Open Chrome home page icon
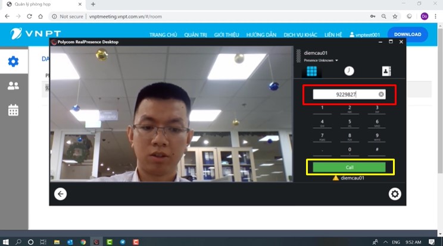443x246 pixels. click(40, 17)
